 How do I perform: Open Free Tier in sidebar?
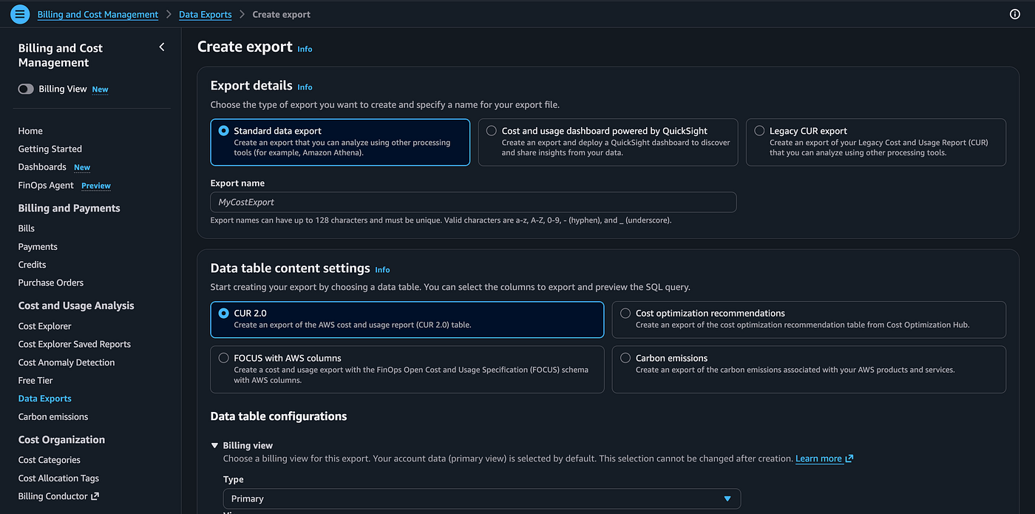(x=35, y=380)
